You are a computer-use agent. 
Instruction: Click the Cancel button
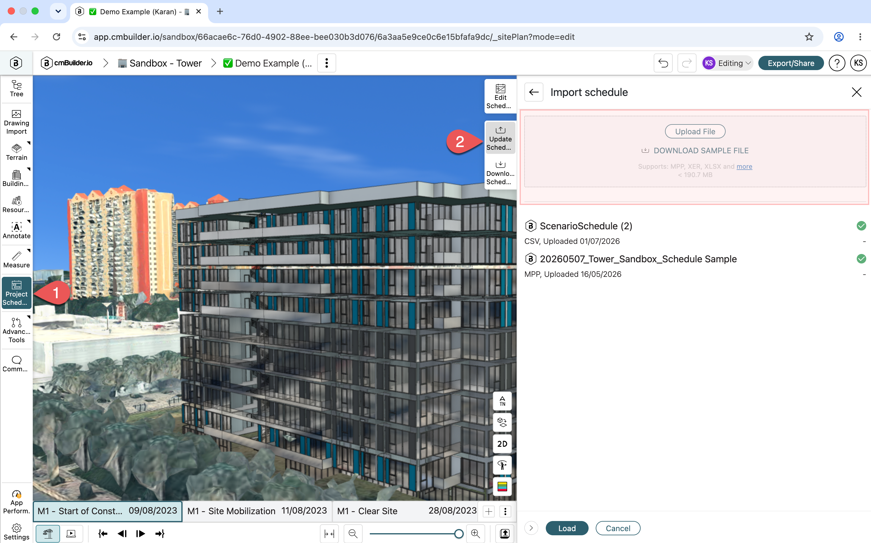point(618,528)
